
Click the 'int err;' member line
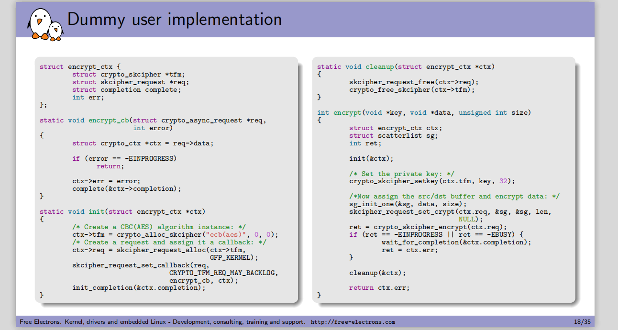pos(88,98)
